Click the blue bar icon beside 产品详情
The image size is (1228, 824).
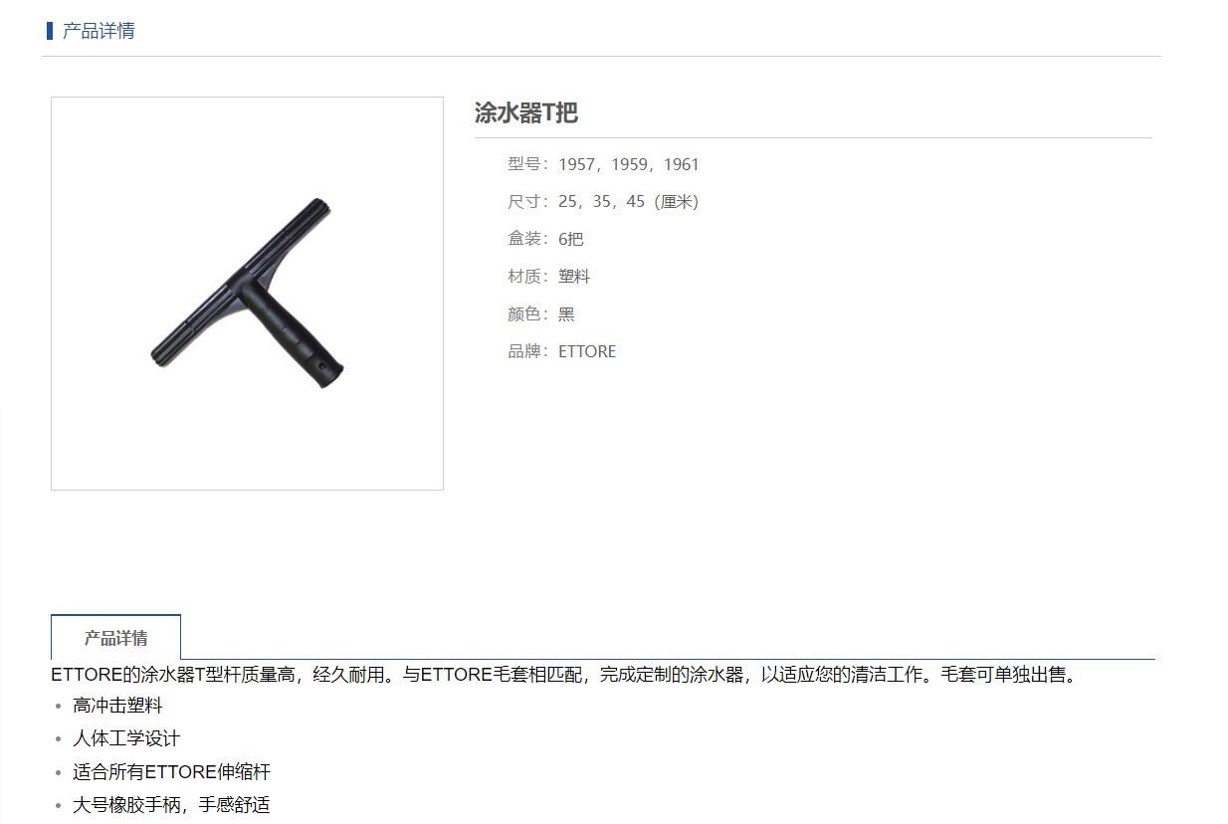[x=50, y=31]
